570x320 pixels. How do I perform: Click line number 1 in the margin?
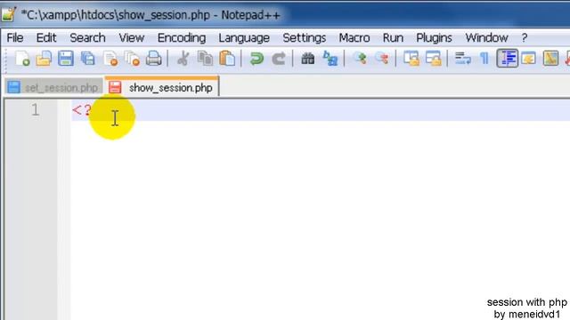[x=36, y=110]
